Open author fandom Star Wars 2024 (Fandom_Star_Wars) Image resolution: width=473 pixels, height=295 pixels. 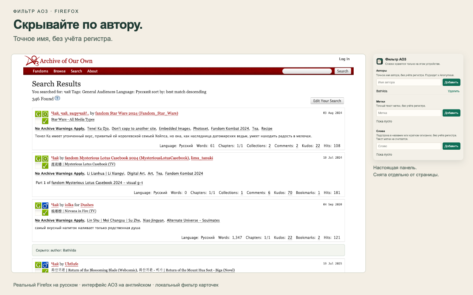[x=137, y=113]
